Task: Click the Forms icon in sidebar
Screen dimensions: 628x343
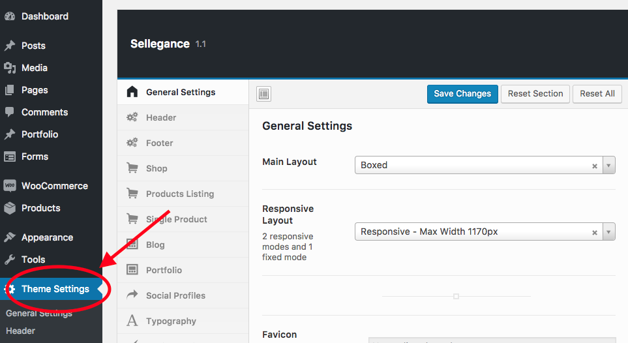Action: pyautogui.click(x=10, y=157)
